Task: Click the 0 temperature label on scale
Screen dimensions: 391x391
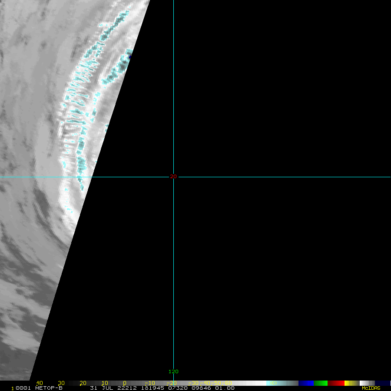Action: (x=124, y=383)
